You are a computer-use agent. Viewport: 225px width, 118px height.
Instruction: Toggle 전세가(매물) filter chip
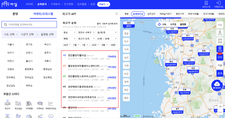pos(209,14)
